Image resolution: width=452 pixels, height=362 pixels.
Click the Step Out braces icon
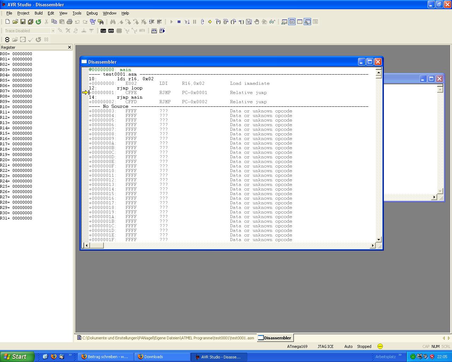[233, 22]
